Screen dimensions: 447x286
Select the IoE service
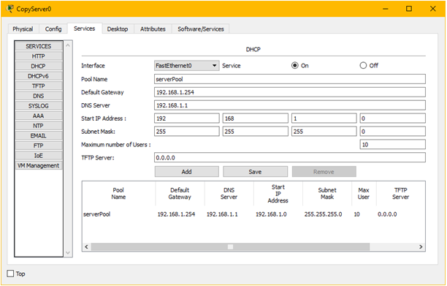pyautogui.click(x=39, y=156)
